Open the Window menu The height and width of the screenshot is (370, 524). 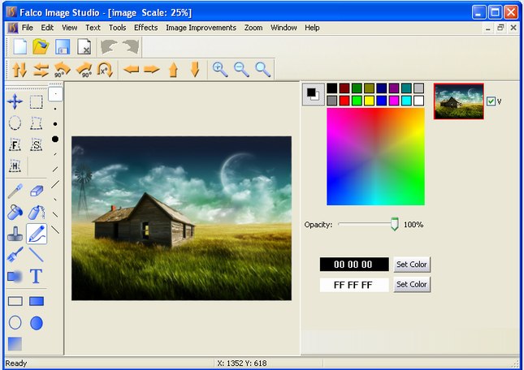point(284,28)
